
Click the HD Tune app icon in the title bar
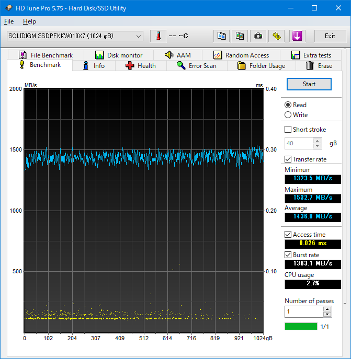9,8
